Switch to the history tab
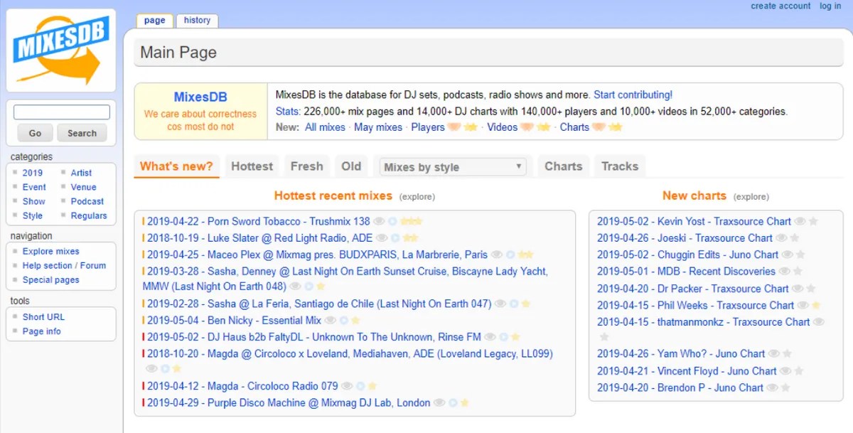The width and height of the screenshot is (853, 433). click(197, 21)
